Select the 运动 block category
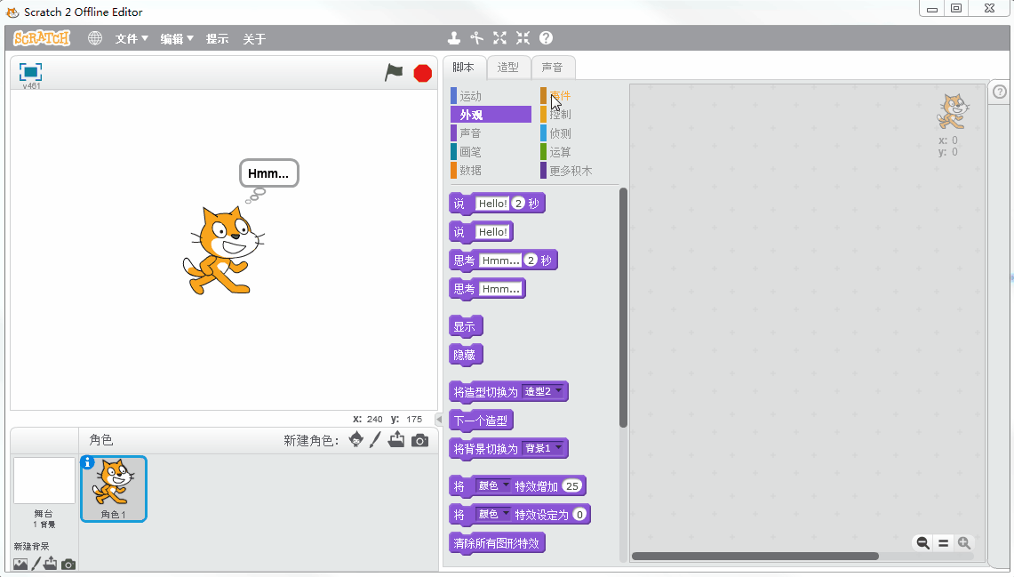 [x=491, y=96]
